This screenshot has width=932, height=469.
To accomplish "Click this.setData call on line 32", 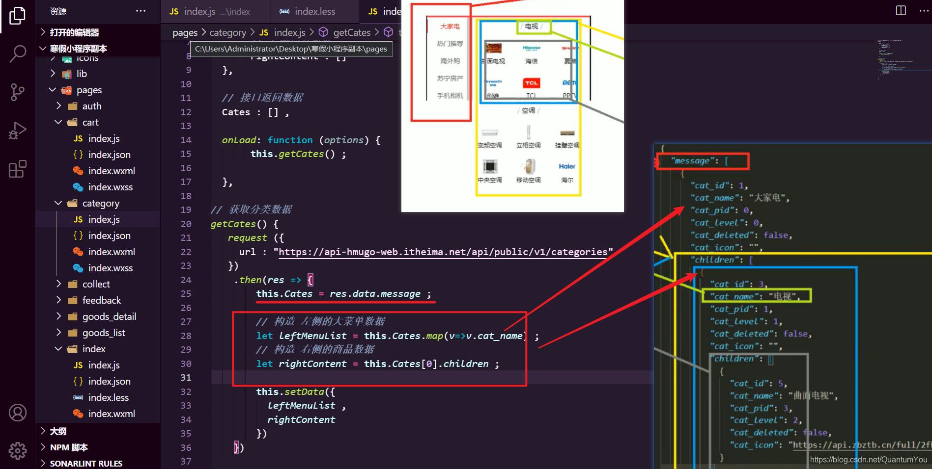I will coord(295,391).
